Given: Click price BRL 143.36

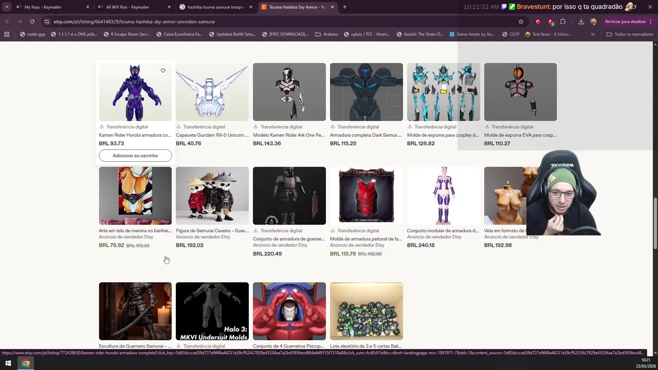Looking at the screenshot, I should 267,143.
